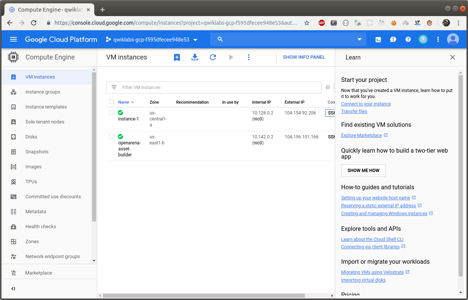Viewport: 468px width, 300px height.
Task: Refresh the VM instances list
Action: [213, 57]
